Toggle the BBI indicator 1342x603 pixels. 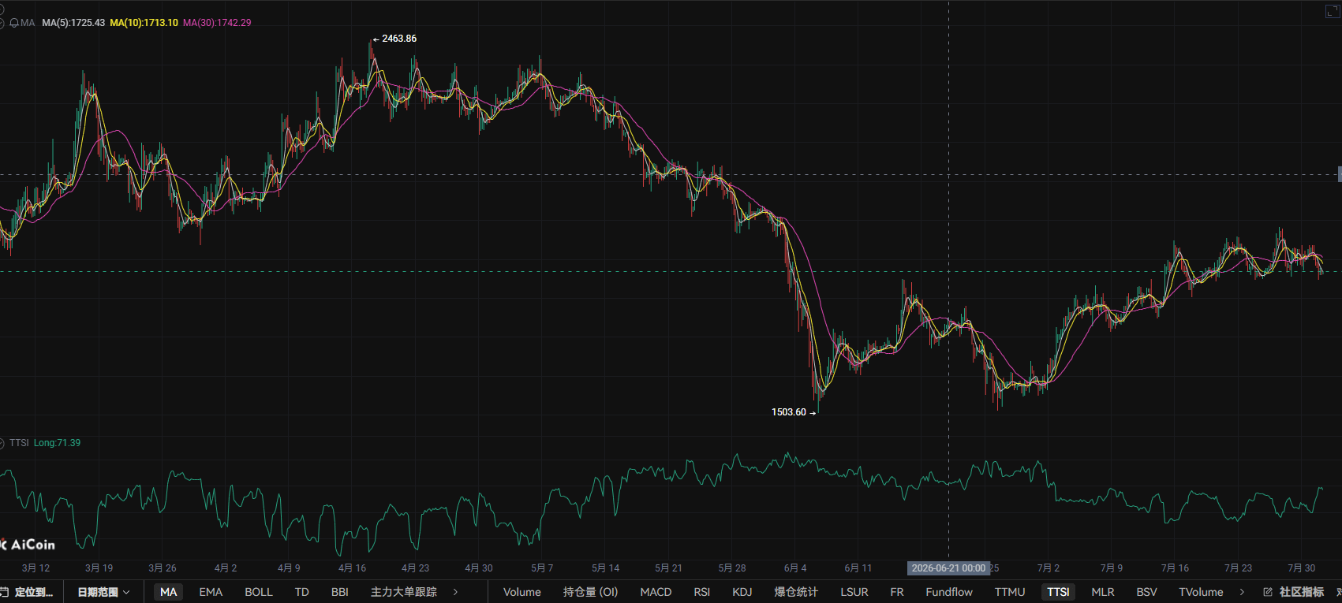340,592
